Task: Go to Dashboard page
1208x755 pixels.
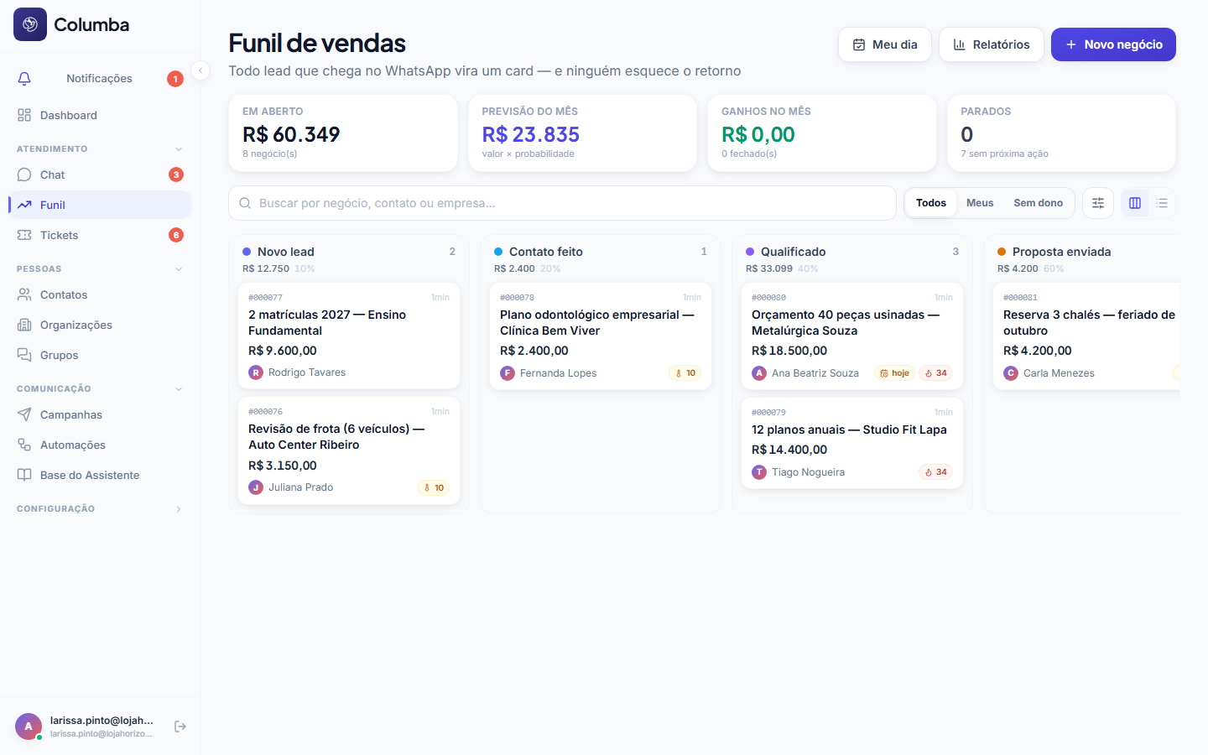Action: pos(100,115)
